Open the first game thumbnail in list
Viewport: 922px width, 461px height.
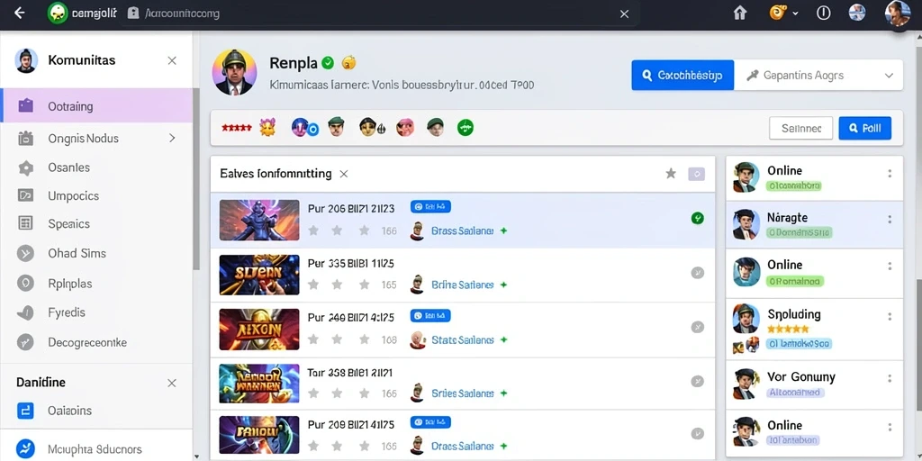pyautogui.click(x=259, y=220)
